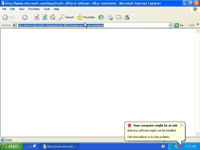Expand the Address bar dropdown arrow
The width and height of the screenshot is (200, 150).
(x=170, y=25)
